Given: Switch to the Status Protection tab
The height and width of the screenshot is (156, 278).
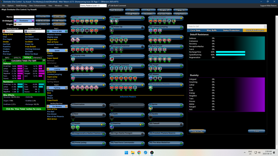Looking at the screenshot, I should point(231,30).
